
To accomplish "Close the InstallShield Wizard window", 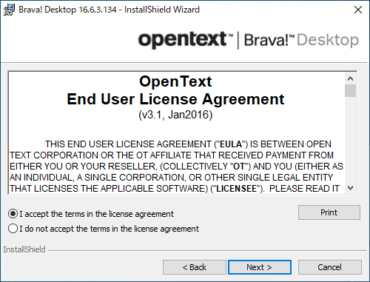I will [358, 10].
